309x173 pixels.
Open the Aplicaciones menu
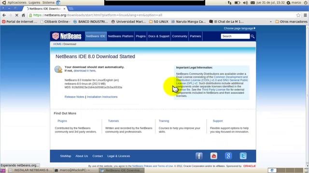[17, 2]
